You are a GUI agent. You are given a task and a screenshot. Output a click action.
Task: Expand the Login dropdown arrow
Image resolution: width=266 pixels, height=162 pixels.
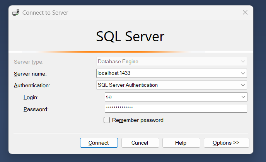coord(243,97)
